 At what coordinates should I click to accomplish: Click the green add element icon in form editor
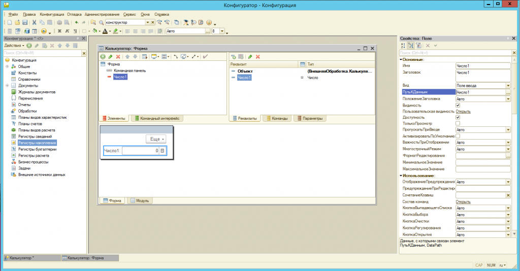[x=103, y=56]
